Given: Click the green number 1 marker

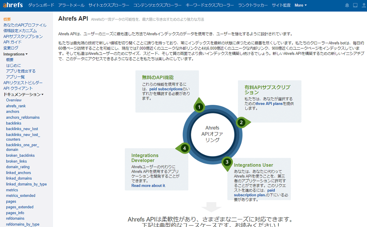Looking at the screenshot, I should (199, 107).
